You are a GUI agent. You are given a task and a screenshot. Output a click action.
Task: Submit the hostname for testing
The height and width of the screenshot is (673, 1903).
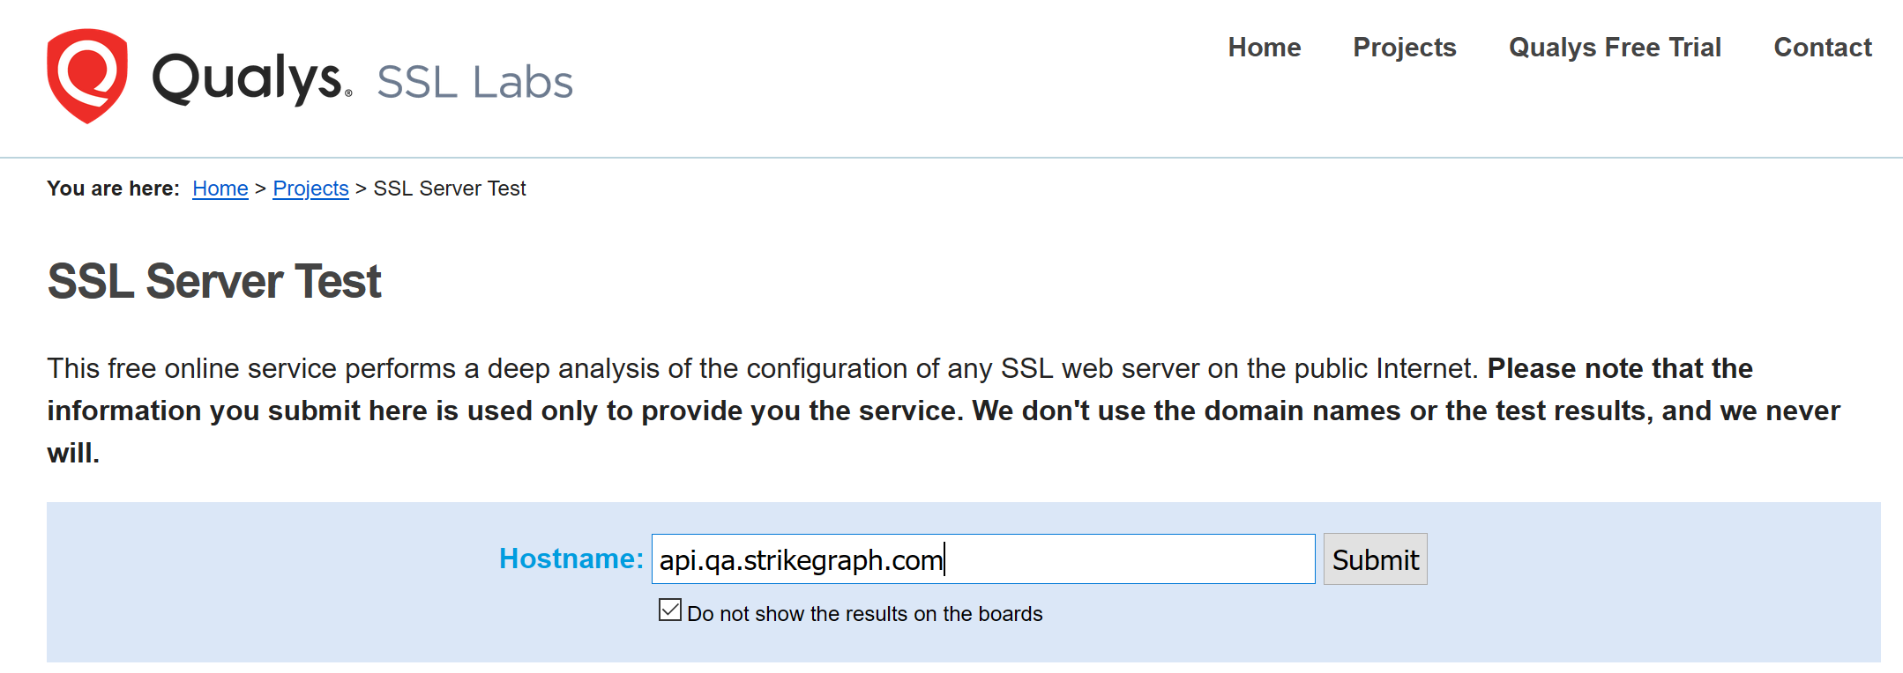[1376, 559]
